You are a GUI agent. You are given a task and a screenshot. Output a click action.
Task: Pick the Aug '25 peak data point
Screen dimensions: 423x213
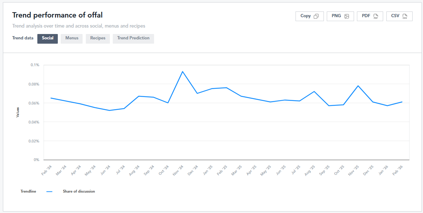[x=314, y=91]
